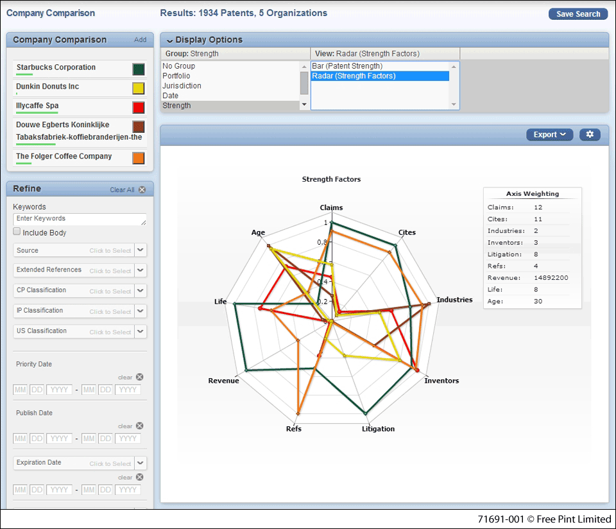Viewport: 616px width, 529px height.
Task: Click the Illycaffe Spa red color swatch
Action: [138, 107]
